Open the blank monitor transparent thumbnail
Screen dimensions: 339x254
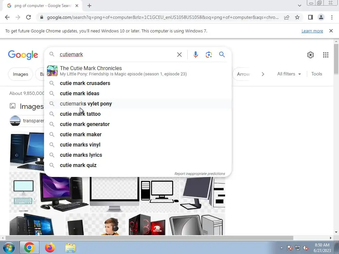(x=115, y=194)
